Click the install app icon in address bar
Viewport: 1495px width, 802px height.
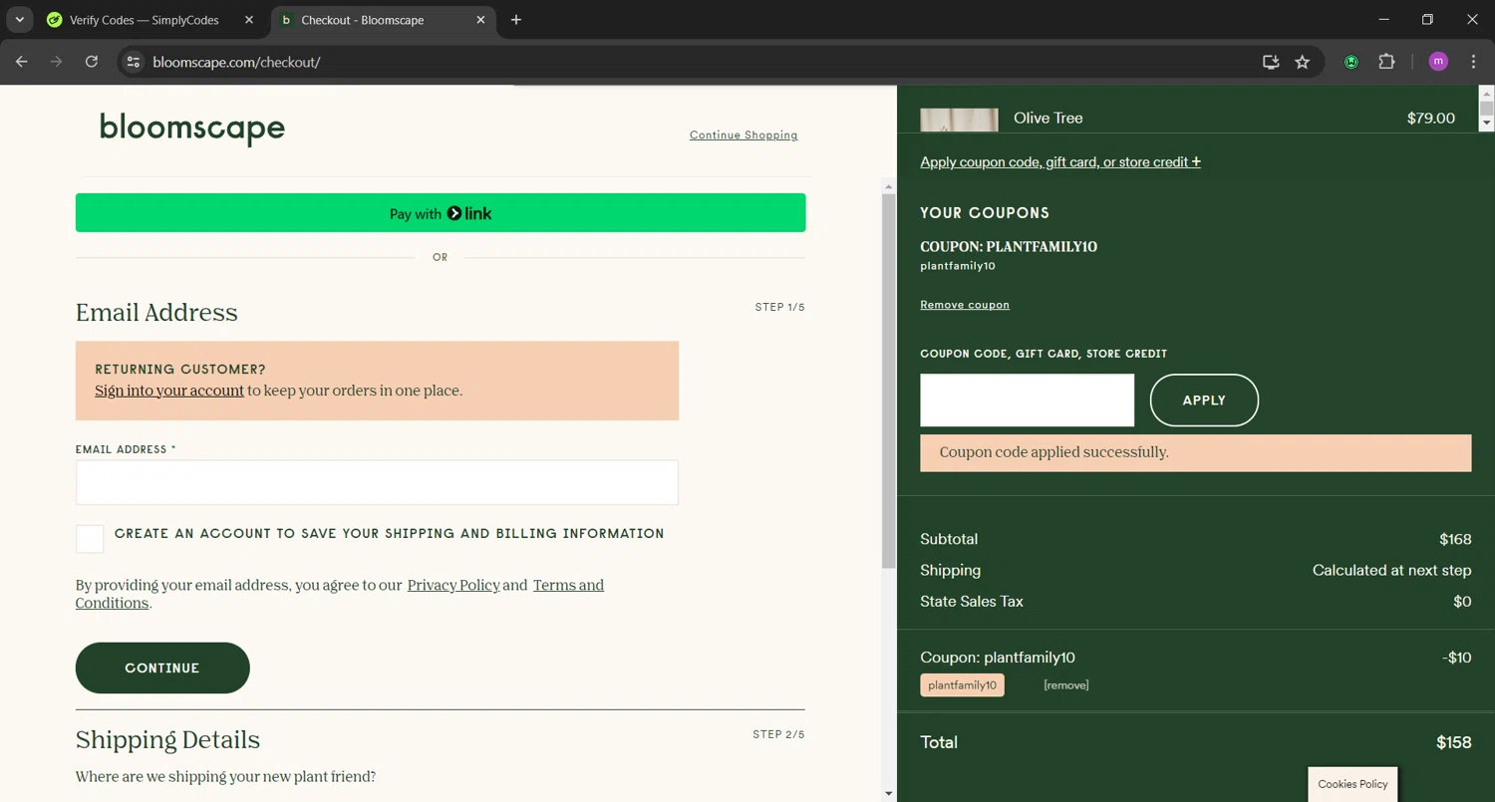coord(1271,62)
